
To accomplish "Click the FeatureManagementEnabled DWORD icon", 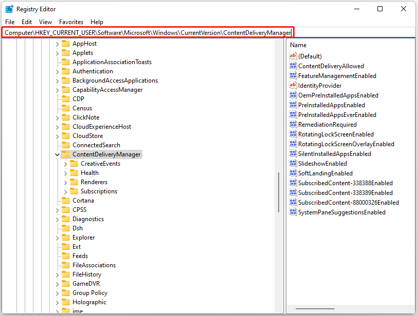I will (x=293, y=75).
